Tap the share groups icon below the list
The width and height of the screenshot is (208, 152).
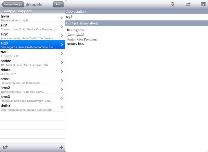6,147
